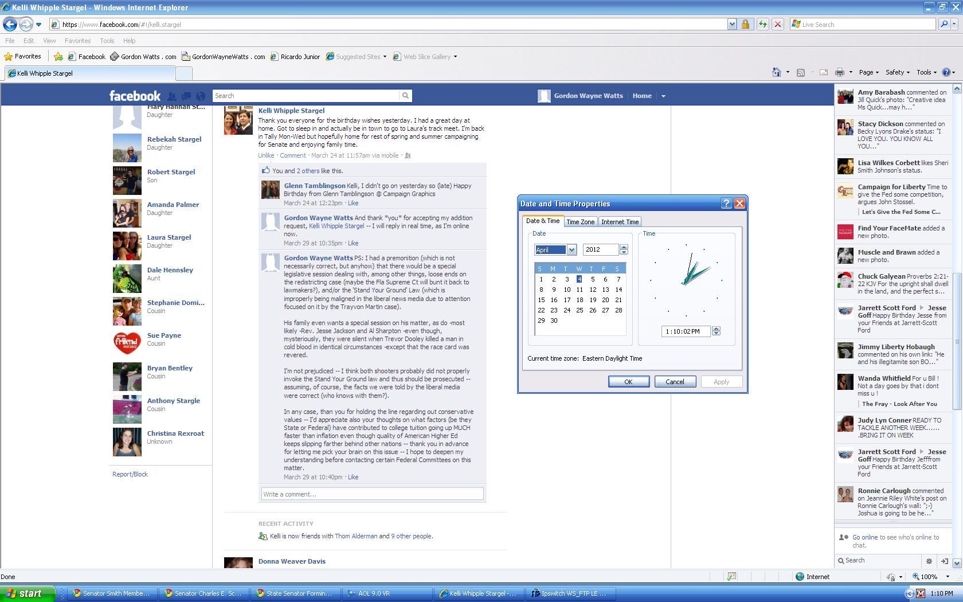Click the security lock icon in address bar

click(x=745, y=24)
